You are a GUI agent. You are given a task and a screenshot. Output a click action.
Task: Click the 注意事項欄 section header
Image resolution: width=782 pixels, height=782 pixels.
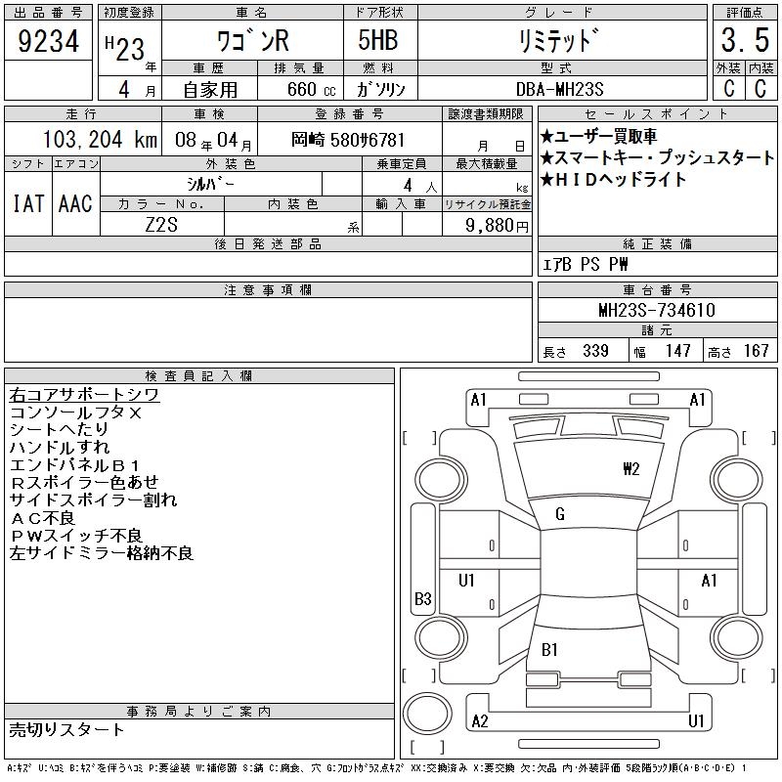click(268, 289)
